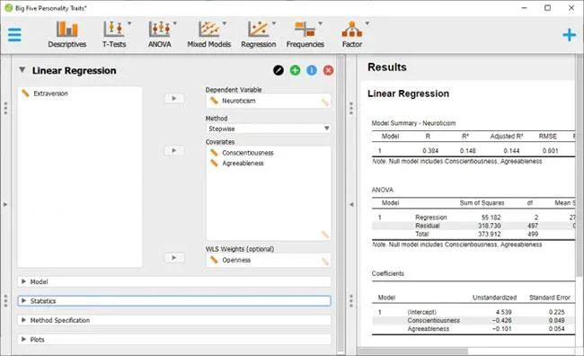
Task: Click Agreeableness coefficient -0.101
Action: click(501, 329)
